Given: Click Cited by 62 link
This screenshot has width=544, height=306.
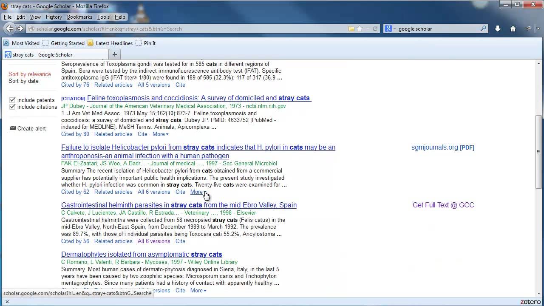Looking at the screenshot, I should coord(75,192).
